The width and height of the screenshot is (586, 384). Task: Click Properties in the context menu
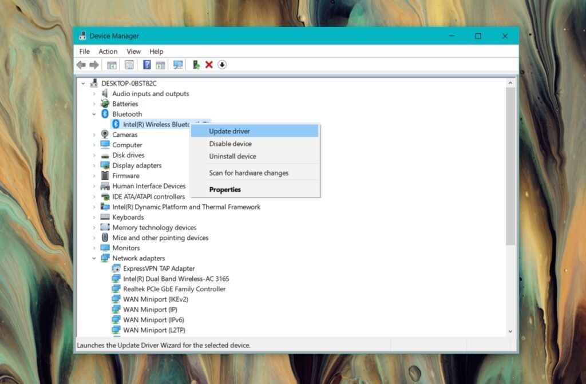pos(225,189)
